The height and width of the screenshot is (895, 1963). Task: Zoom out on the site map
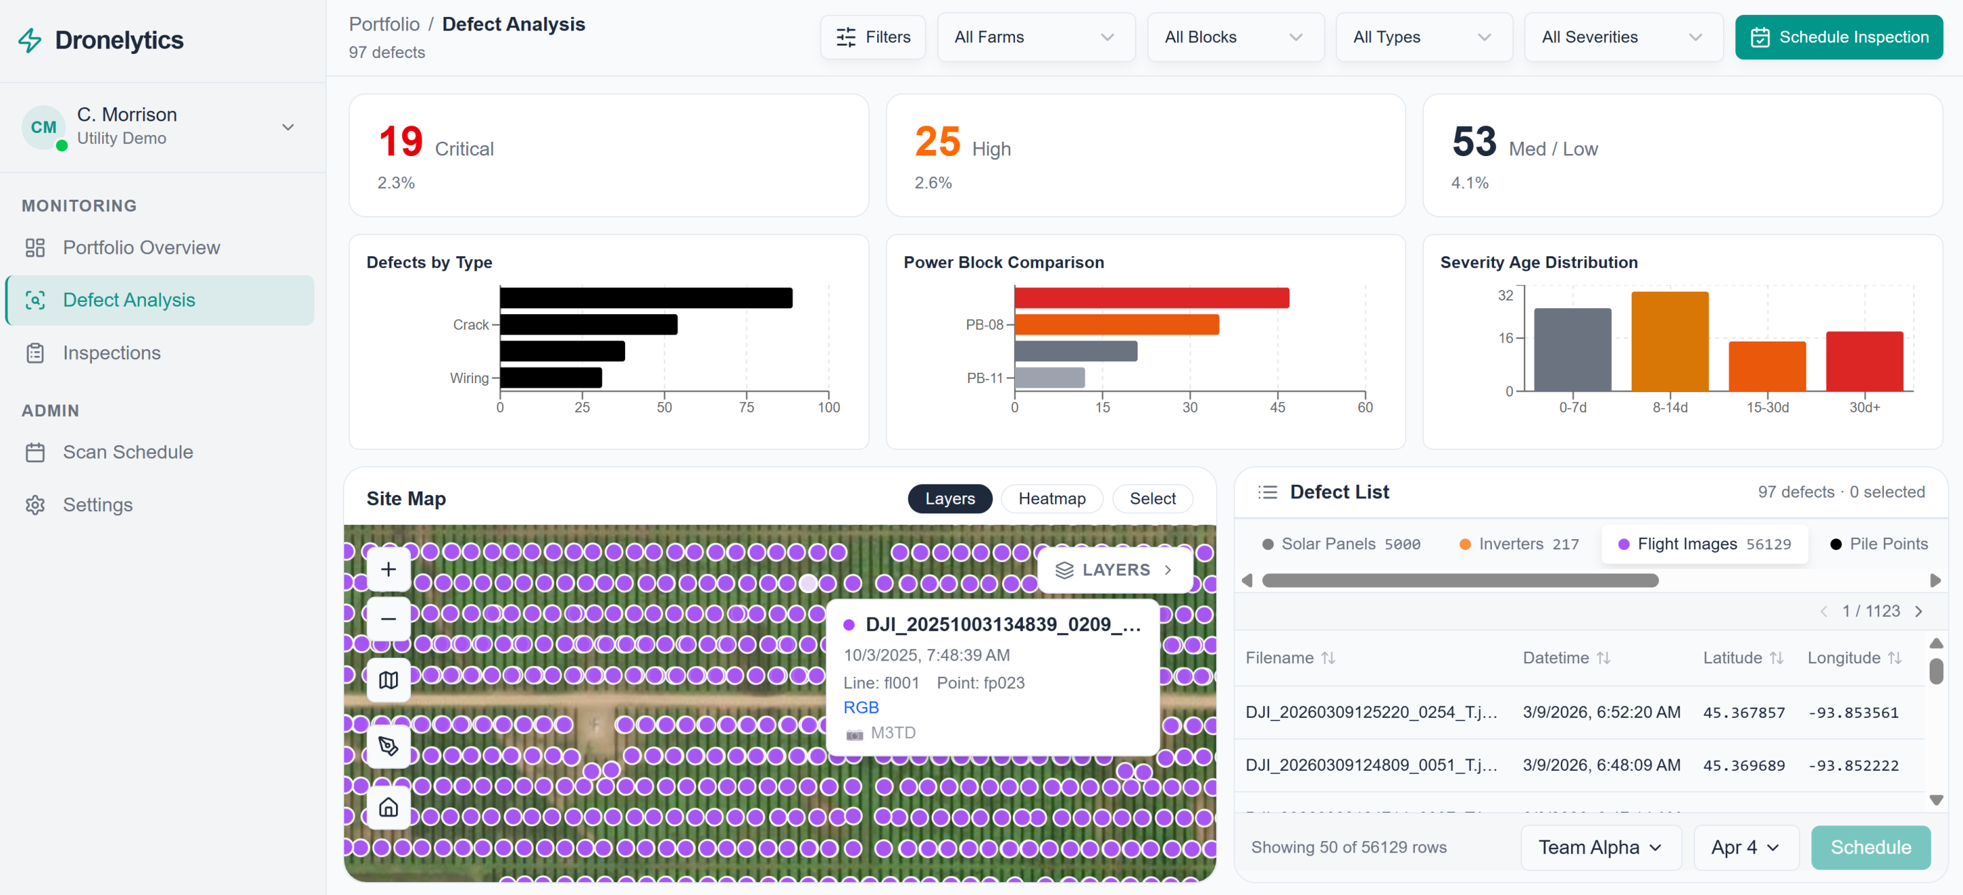pyautogui.click(x=389, y=618)
